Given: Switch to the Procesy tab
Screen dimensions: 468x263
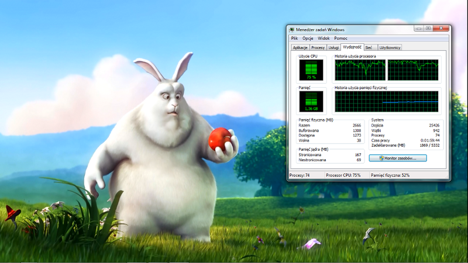Looking at the screenshot, I should pyautogui.click(x=318, y=47).
